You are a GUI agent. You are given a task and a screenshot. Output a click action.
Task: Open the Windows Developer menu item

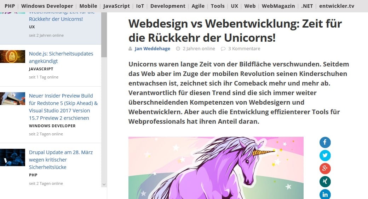point(47,6)
